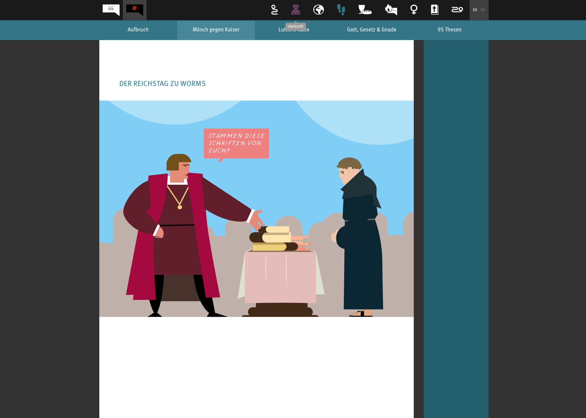Screen dimensions: 586x418
Task: Click the winding path destination icon
Action: (457, 10)
